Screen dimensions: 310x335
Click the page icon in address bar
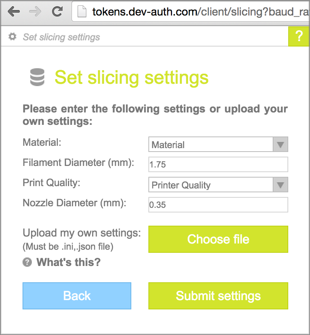(x=82, y=12)
